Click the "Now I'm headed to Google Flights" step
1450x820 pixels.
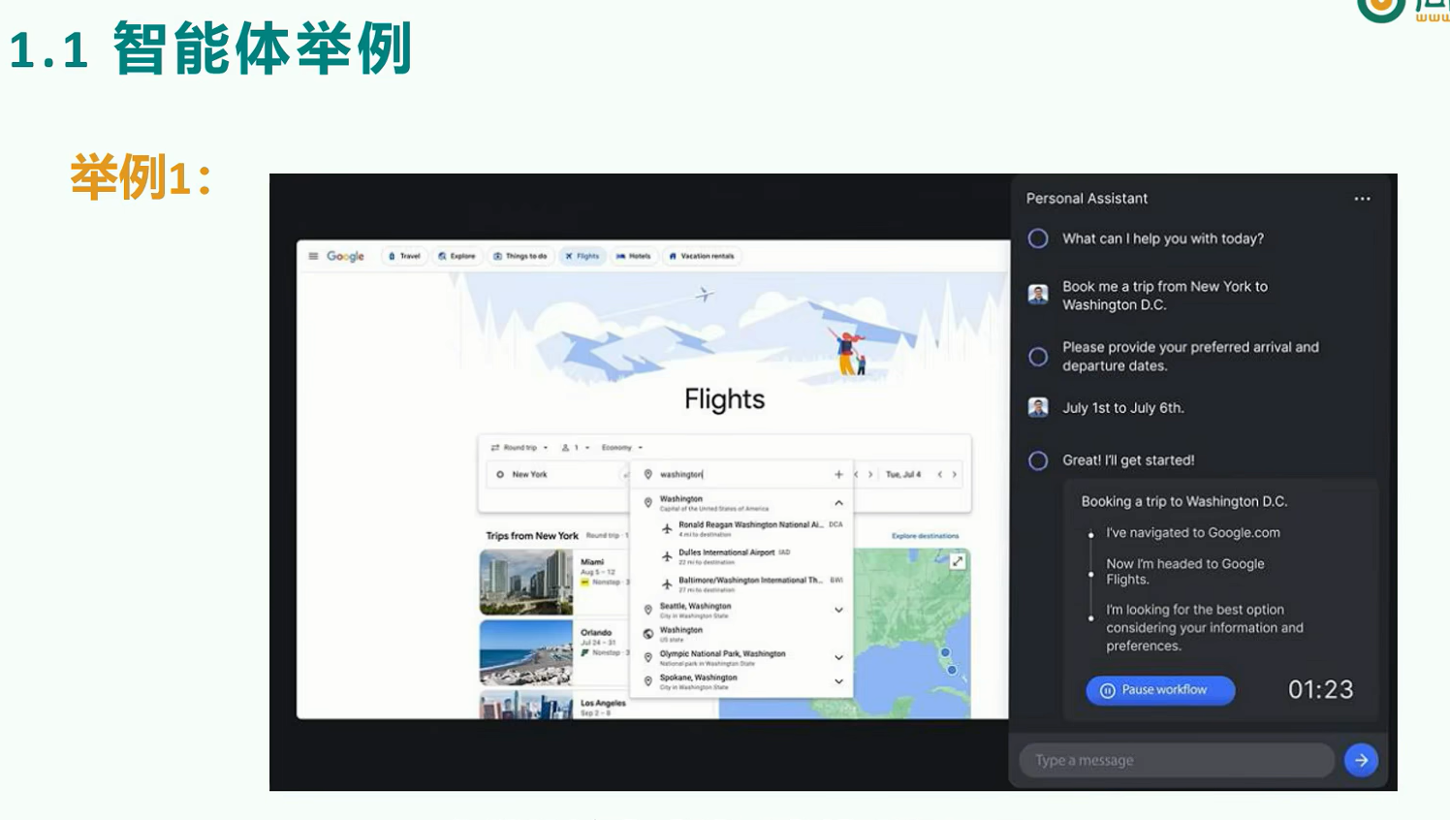(x=1185, y=571)
